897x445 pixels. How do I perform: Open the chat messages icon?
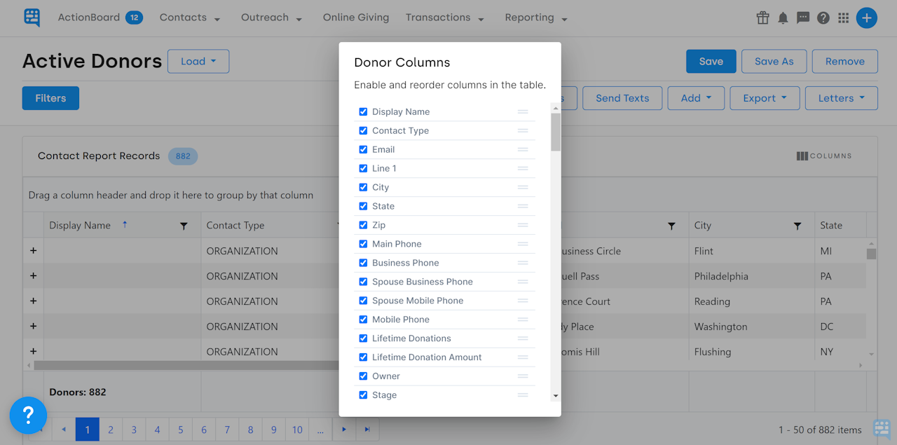(x=803, y=18)
